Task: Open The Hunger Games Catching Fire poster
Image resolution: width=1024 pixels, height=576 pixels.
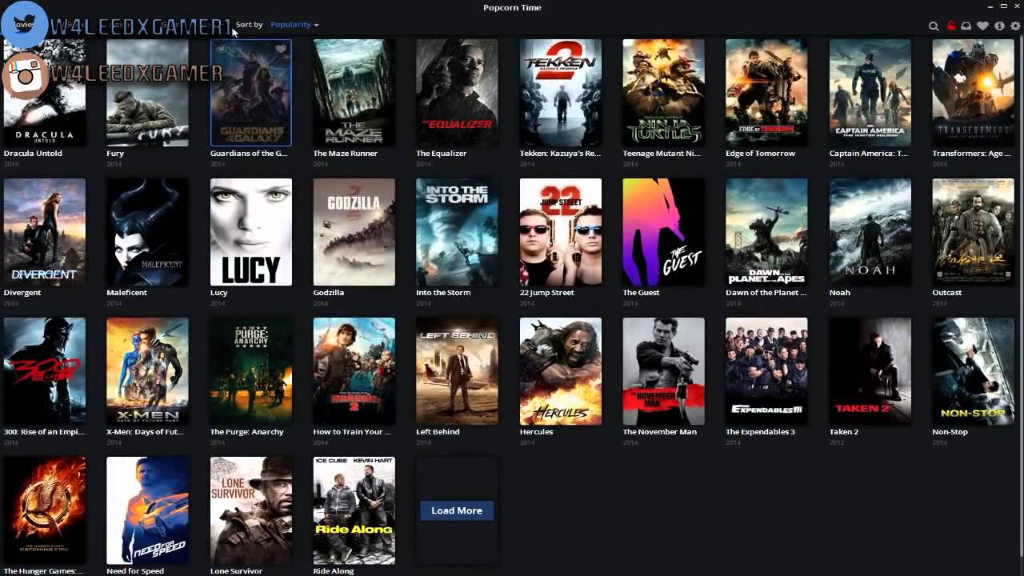Action: click(x=45, y=510)
